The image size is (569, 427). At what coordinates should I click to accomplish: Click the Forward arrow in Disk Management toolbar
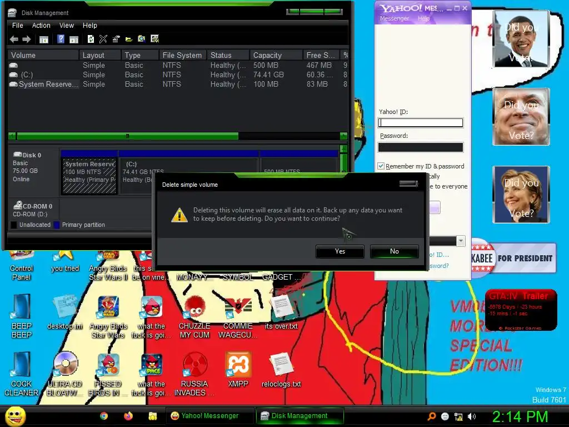(x=27, y=39)
